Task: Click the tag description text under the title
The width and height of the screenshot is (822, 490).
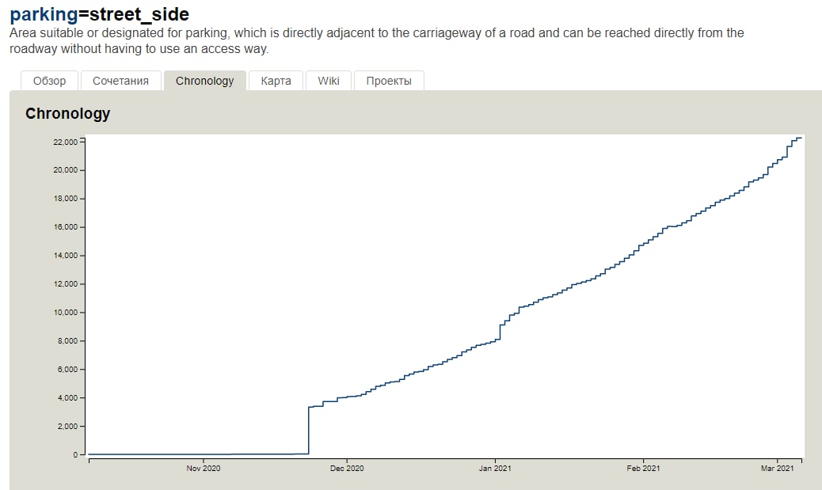Action: point(376,41)
